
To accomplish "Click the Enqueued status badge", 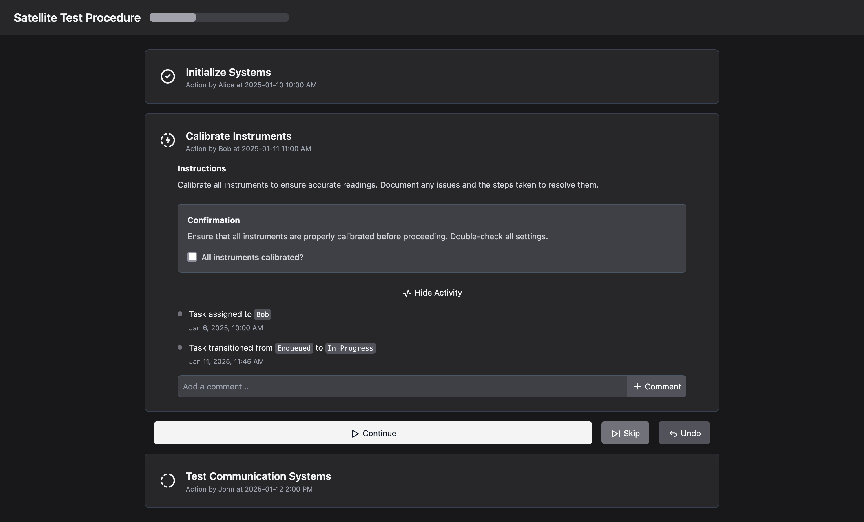I will pos(294,348).
